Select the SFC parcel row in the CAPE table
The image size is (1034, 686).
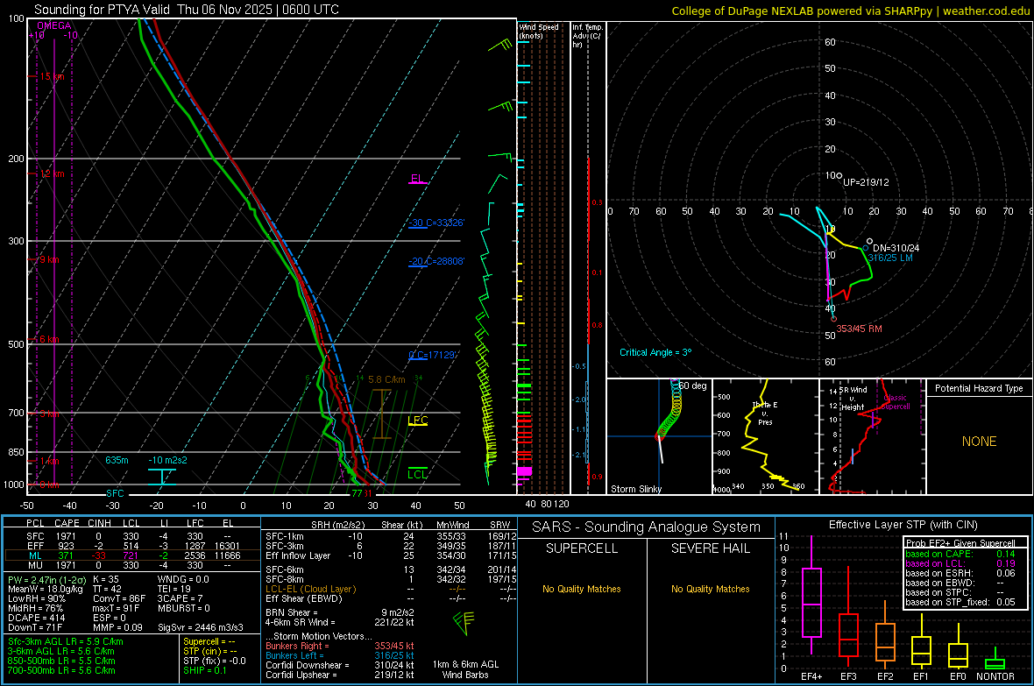(131, 536)
